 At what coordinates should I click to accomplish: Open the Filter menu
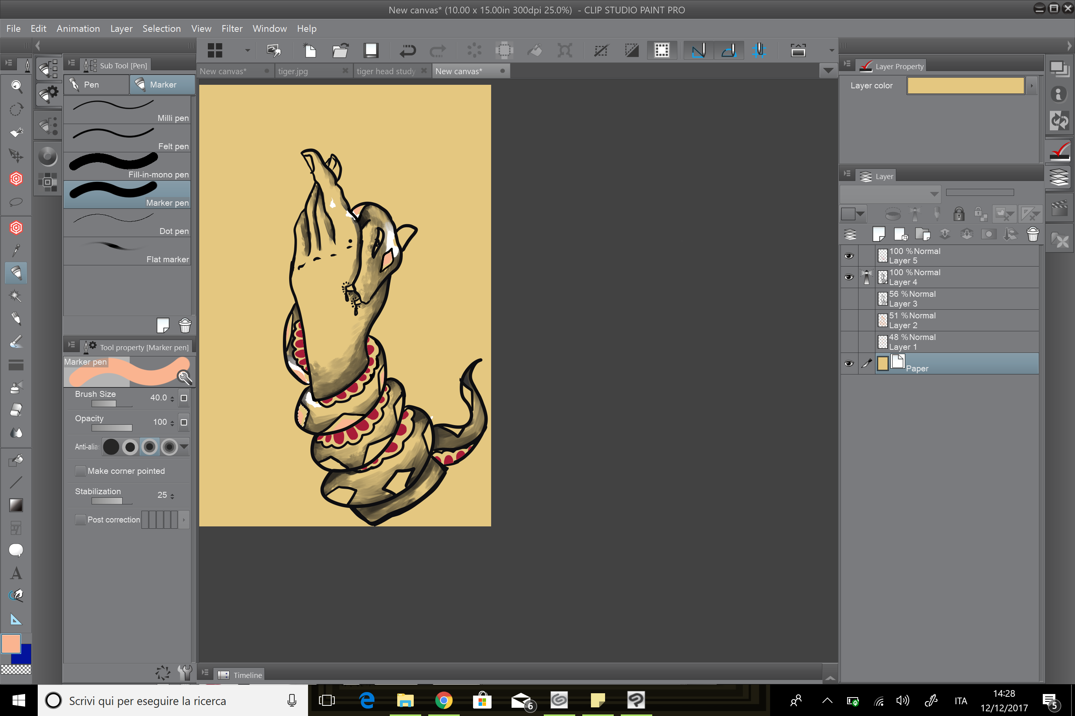[232, 28]
